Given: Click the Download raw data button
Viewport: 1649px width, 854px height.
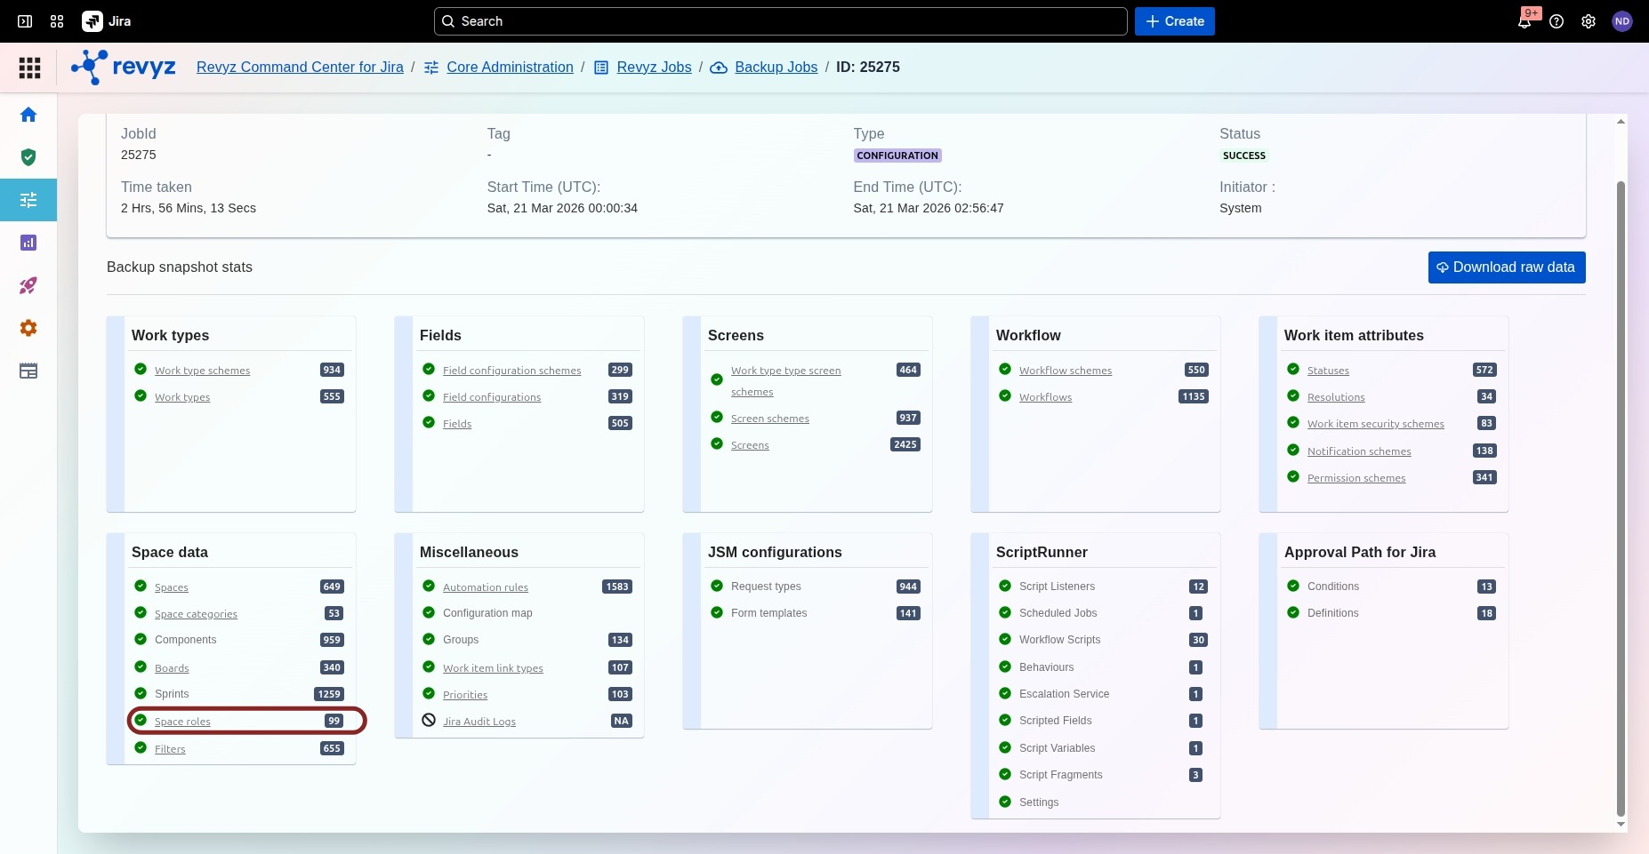Looking at the screenshot, I should (x=1506, y=267).
